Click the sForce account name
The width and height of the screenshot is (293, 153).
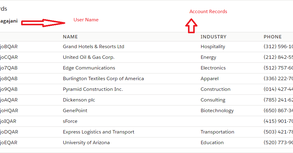[x=70, y=121]
